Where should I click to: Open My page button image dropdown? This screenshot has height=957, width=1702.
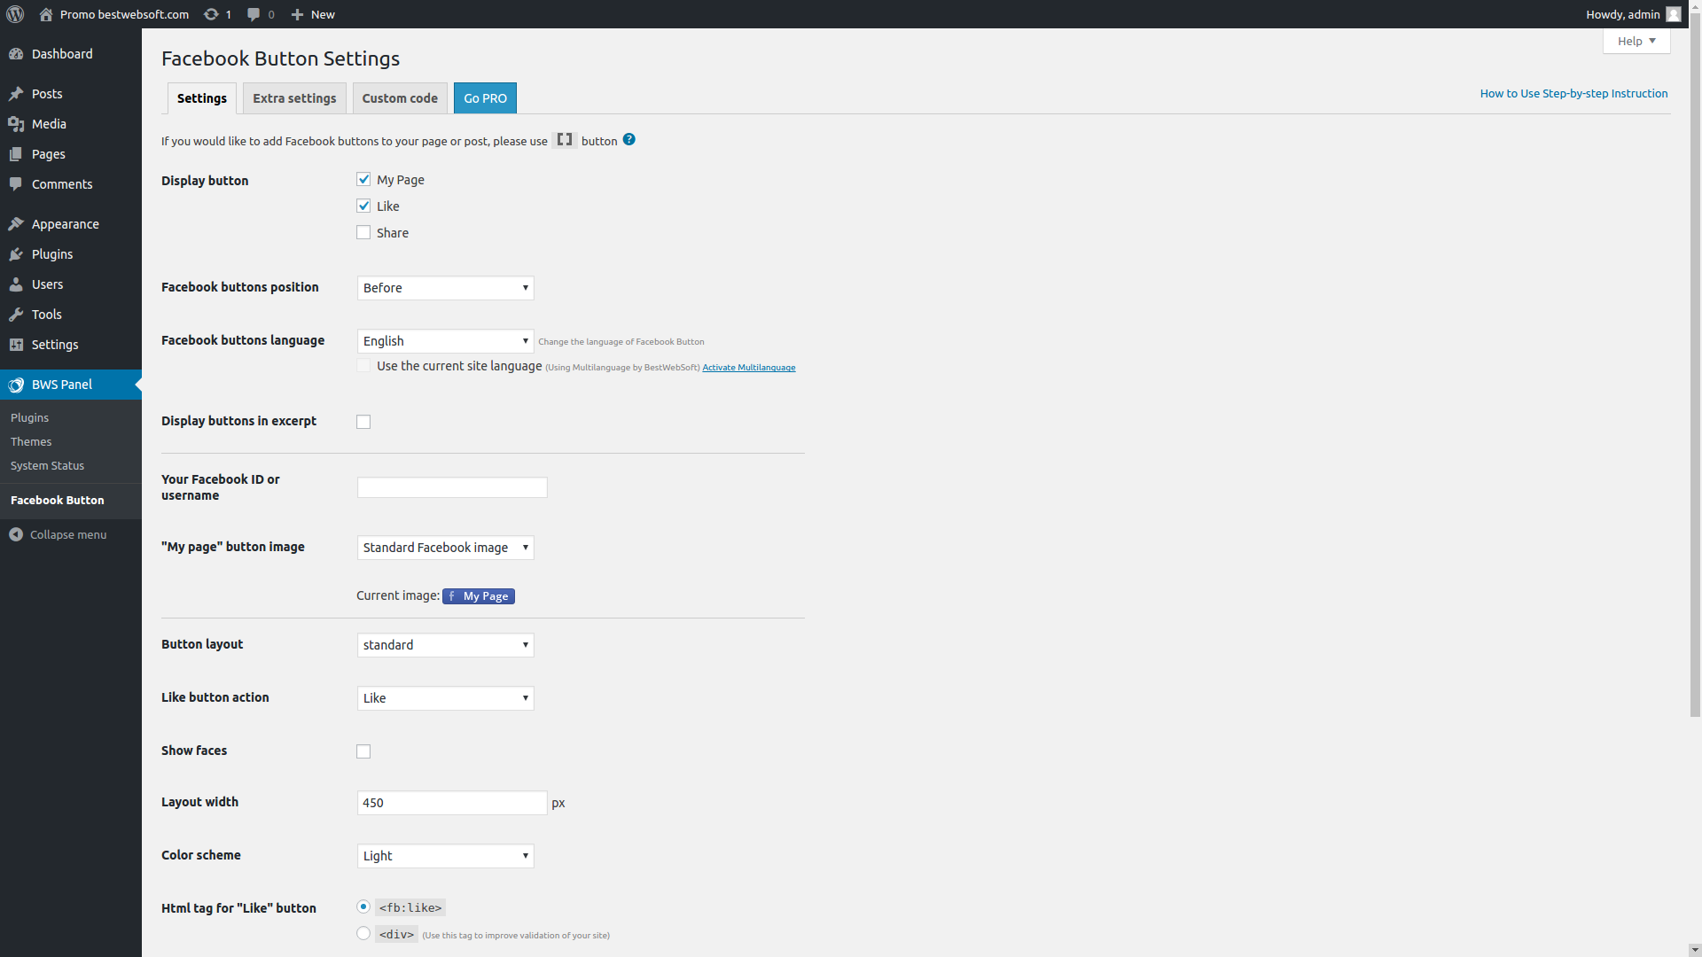[x=445, y=548]
